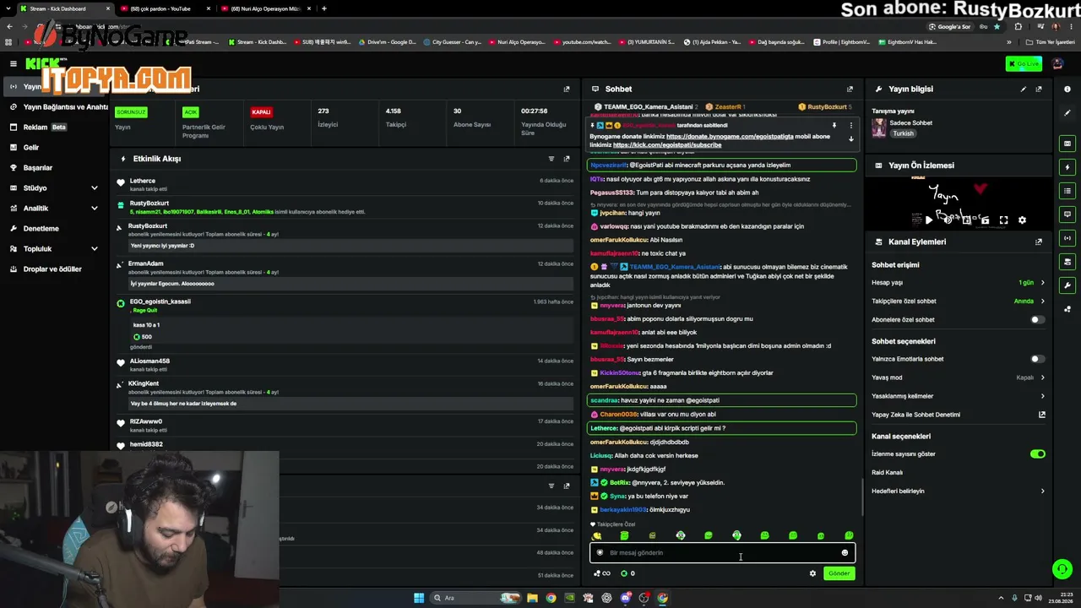Focus the Bir mesaj gönderin input field
This screenshot has height=608, width=1081.
point(722,553)
